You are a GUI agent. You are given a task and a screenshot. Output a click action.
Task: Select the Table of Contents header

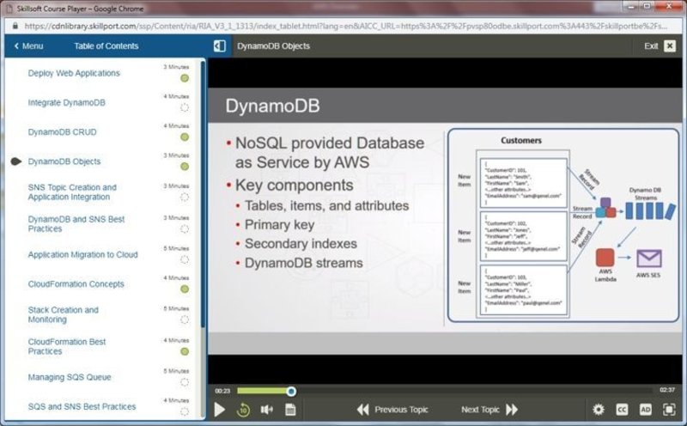(x=106, y=46)
